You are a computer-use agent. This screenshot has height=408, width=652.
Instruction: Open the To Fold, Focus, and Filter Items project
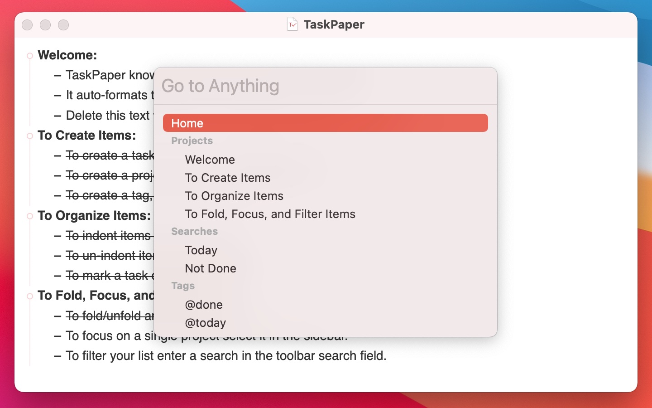(x=270, y=214)
